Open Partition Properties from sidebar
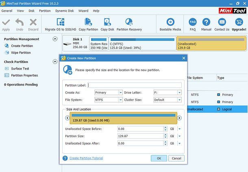This screenshot has height=172, width=248. (24, 75)
